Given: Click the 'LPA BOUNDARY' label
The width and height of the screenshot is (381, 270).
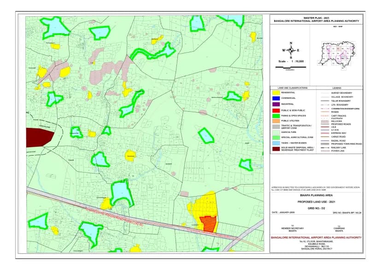Looking at the screenshot, I should click(340, 105).
